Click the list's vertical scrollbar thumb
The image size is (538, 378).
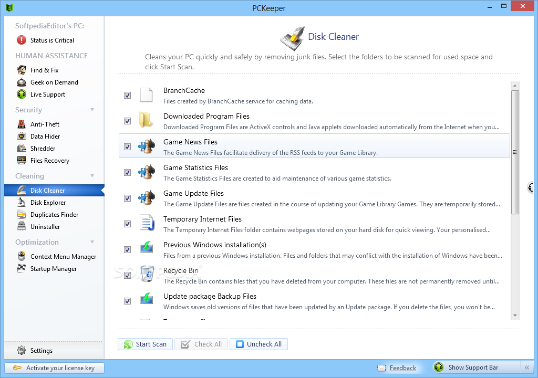pos(515,152)
